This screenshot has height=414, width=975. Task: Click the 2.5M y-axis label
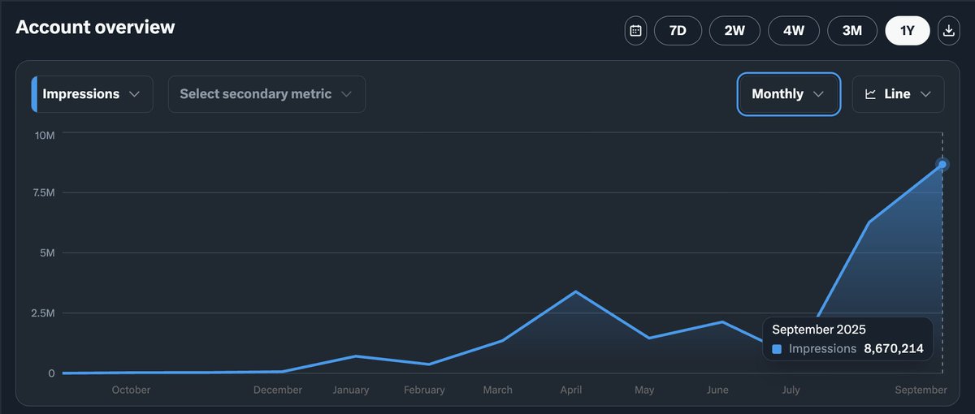click(41, 313)
